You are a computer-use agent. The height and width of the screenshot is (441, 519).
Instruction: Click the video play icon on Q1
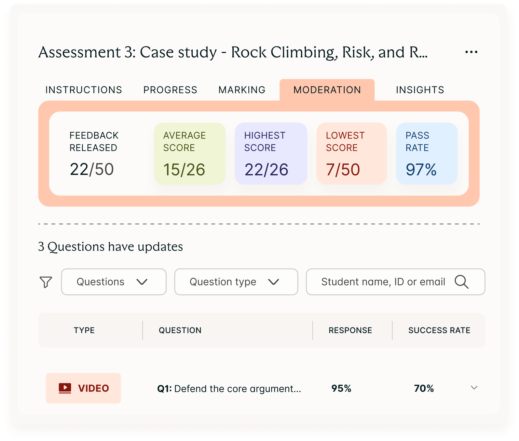(x=65, y=388)
